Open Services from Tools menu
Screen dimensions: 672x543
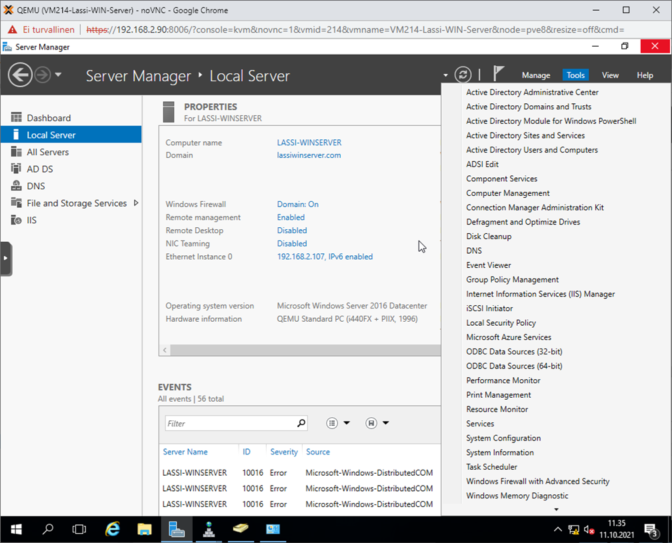pyautogui.click(x=480, y=424)
